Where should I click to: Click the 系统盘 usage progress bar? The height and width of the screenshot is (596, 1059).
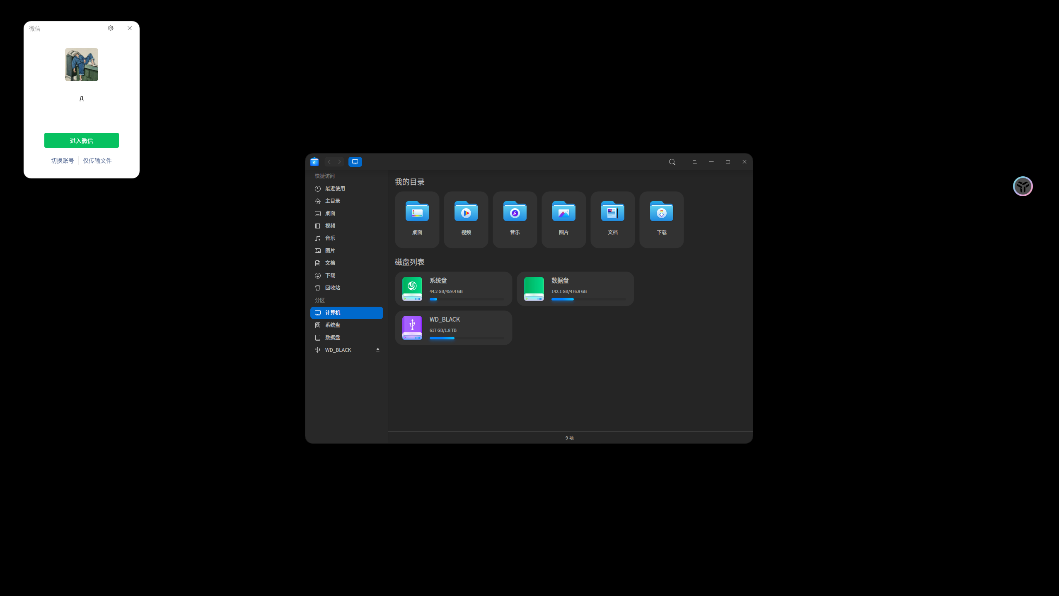tap(467, 299)
